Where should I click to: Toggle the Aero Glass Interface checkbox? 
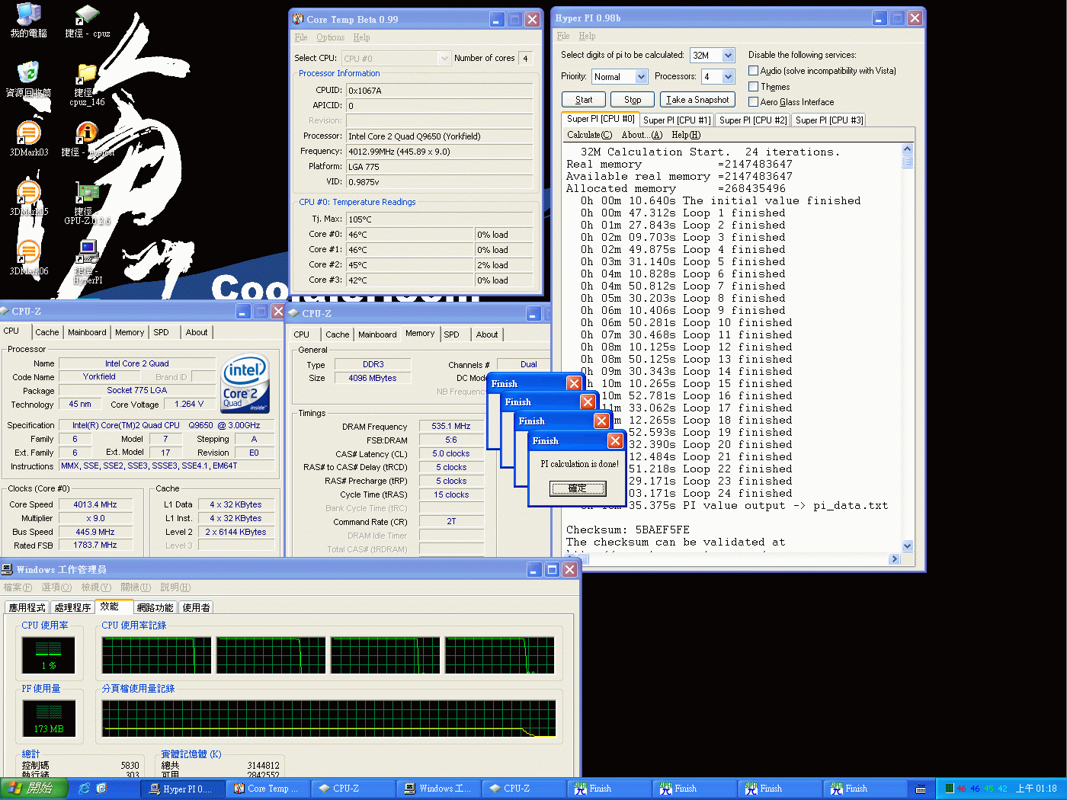point(753,102)
